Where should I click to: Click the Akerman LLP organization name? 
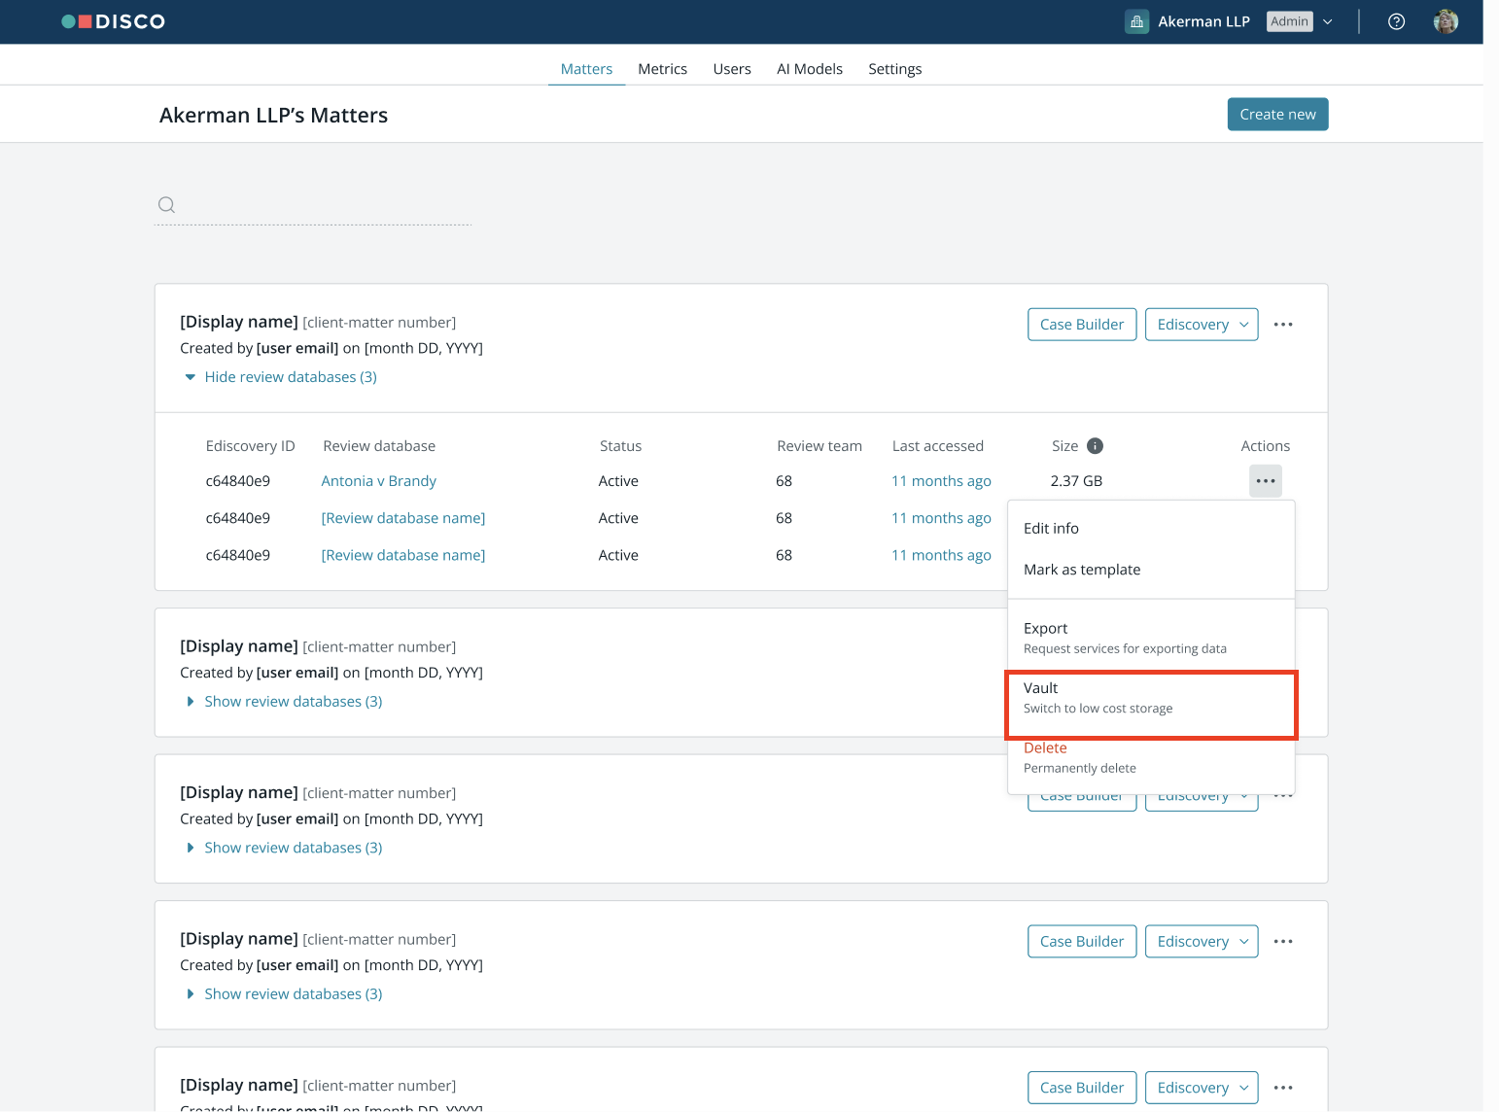pyautogui.click(x=1203, y=21)
